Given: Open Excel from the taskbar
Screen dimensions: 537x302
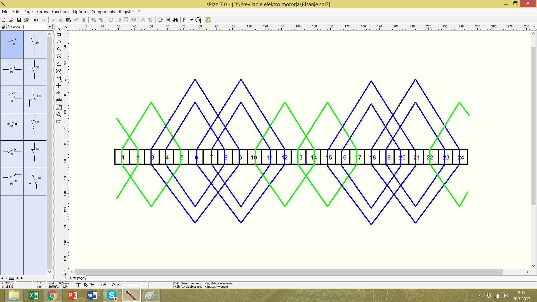Looking at the screenshot, I should point(34,295).
